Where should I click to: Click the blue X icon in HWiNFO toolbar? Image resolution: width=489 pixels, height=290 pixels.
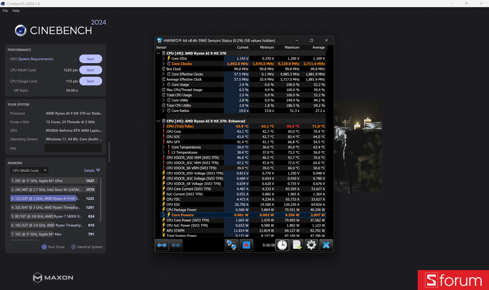tap(326, 245)
